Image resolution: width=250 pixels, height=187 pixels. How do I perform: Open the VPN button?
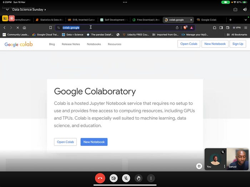click(237, 28)
